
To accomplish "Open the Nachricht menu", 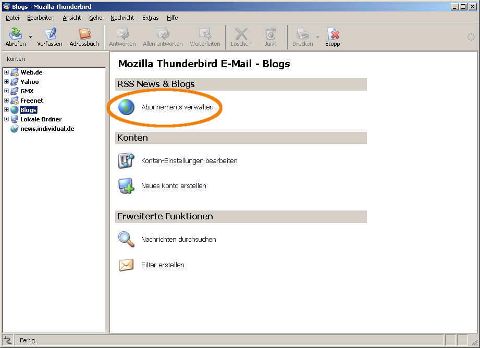I will coord(122,18).
